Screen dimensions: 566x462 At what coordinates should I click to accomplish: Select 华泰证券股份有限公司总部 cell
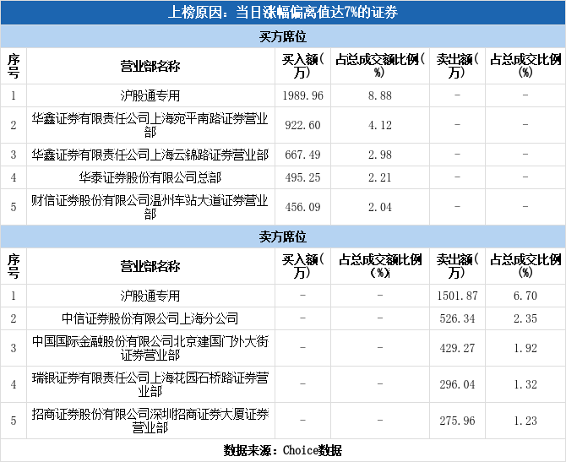[x=150, y=177]
